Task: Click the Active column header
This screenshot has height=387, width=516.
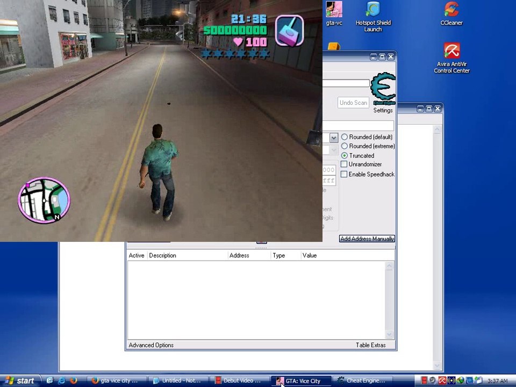Action: click(137, 255)
